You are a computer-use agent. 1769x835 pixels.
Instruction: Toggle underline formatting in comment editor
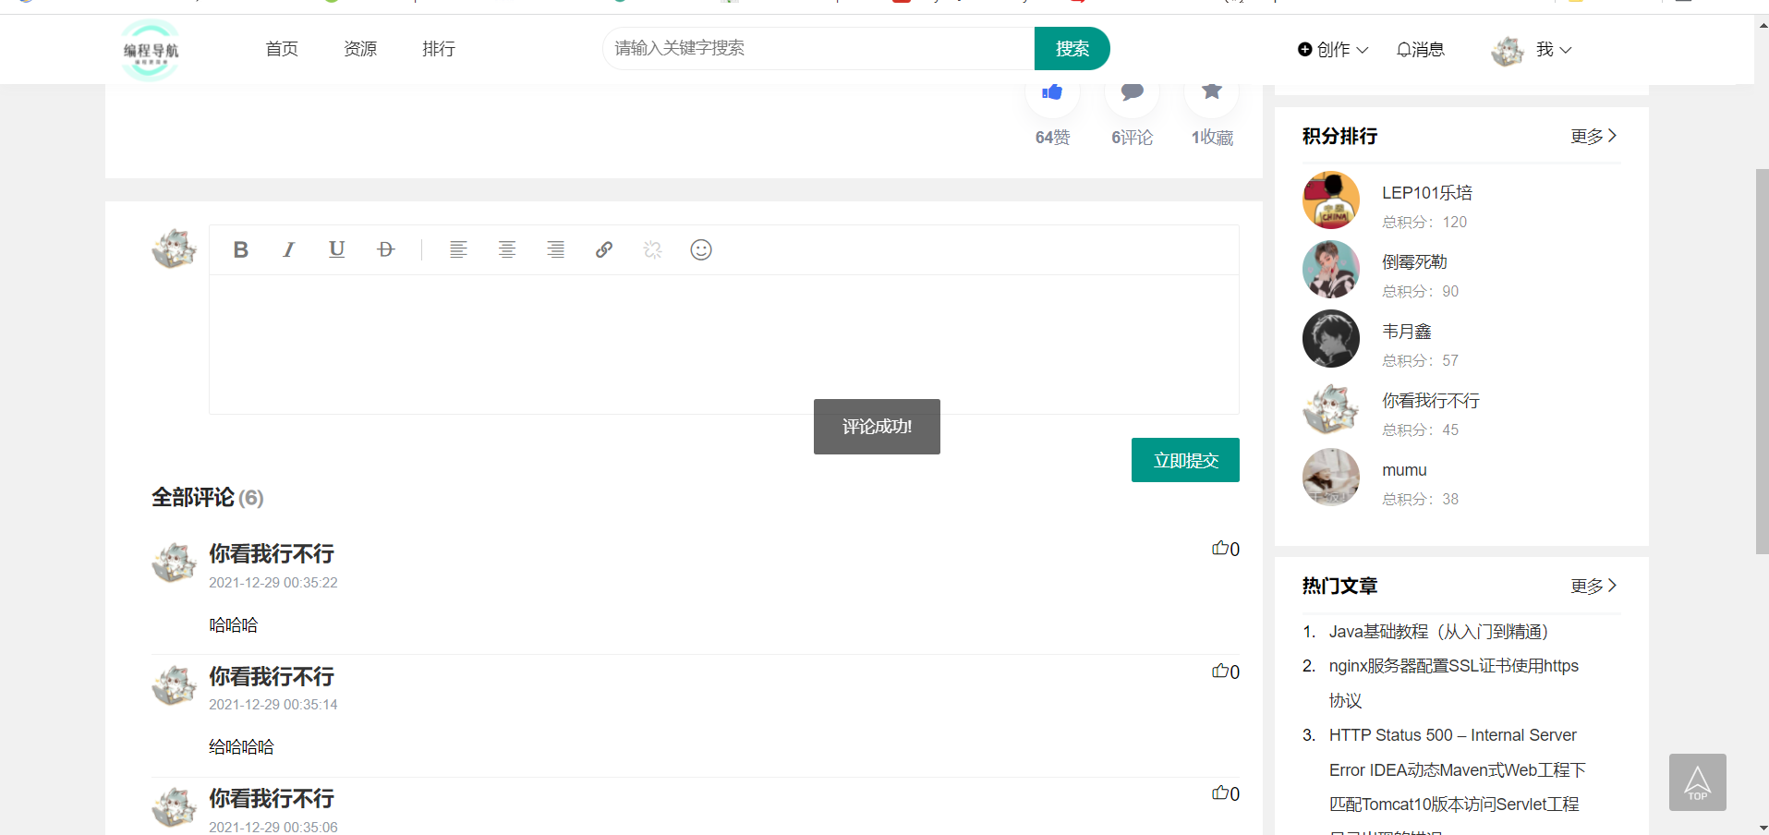pyautogui.click(x=337, y=249)
